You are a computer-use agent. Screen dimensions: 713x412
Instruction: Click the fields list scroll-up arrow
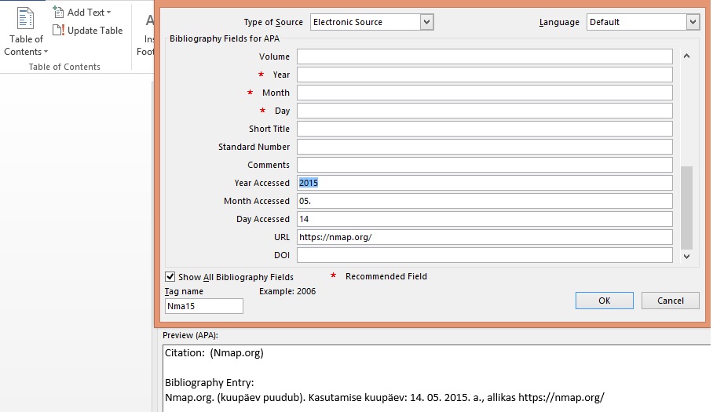(686, 56)
